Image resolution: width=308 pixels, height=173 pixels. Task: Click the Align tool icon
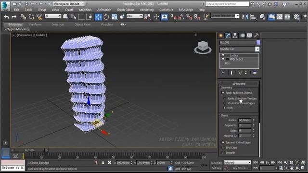253,17
